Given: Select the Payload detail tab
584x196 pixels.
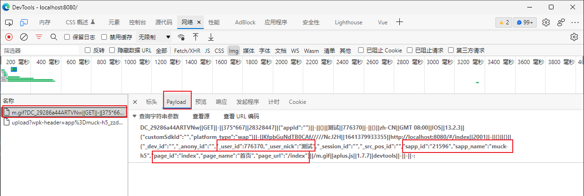Looking at the screenshot, I should pos(176,102).
